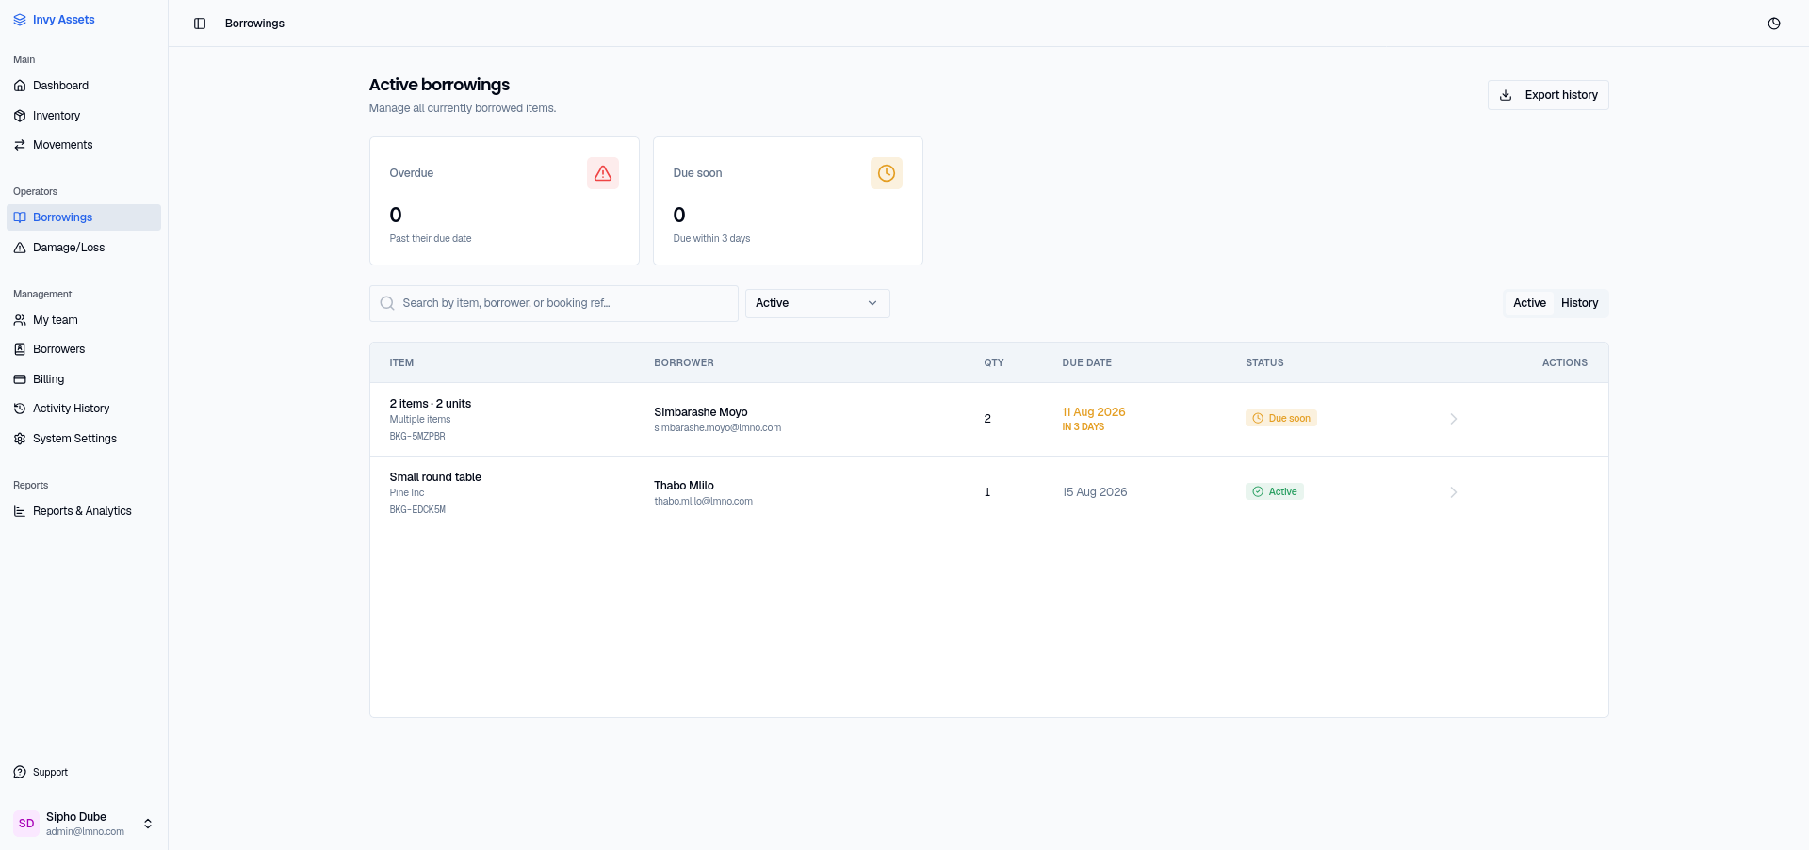The width and height of the screenshot is (1809, 850).
Task: Open System Settings
Action: click(x=84, y=439)
